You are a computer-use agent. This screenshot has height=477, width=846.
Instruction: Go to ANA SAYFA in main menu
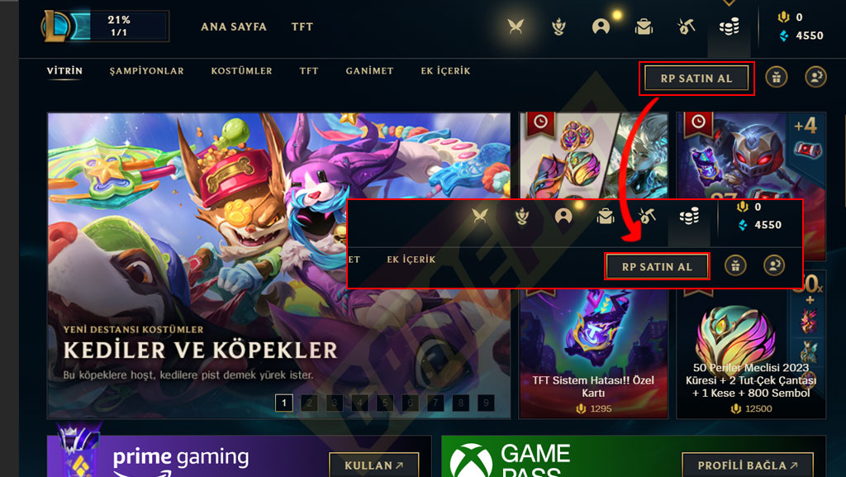(234, 26)
